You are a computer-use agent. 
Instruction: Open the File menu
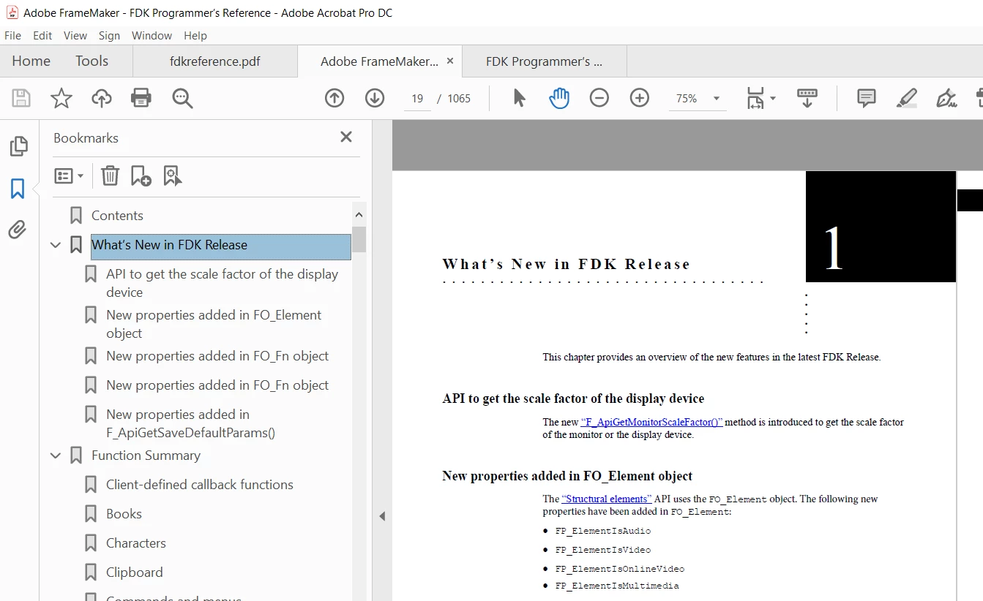click(12, 35)
